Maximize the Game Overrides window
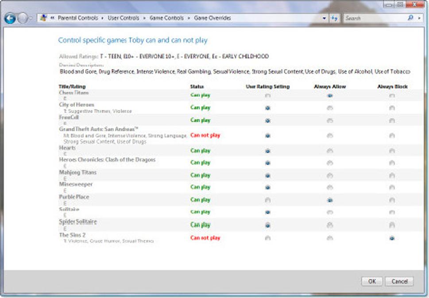429x298 pixels. pos(400,4)
